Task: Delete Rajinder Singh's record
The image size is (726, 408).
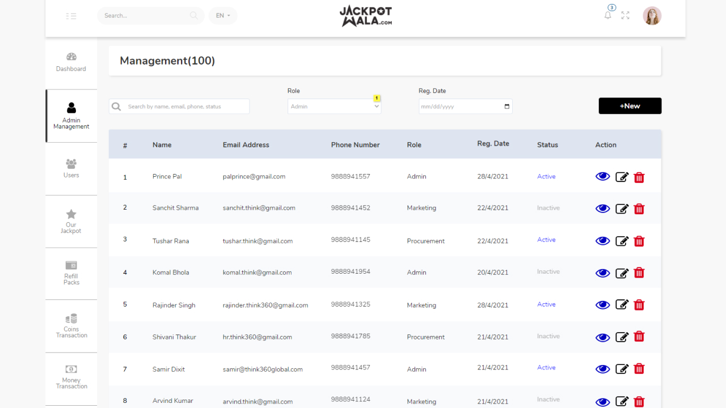Action: pos(639,305)
